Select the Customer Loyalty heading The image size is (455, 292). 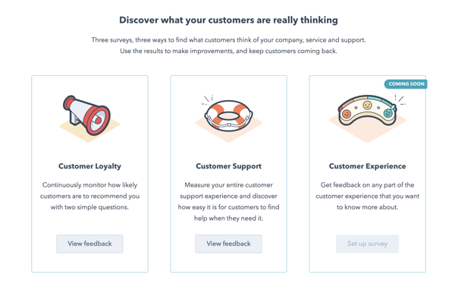pos(89,166)
